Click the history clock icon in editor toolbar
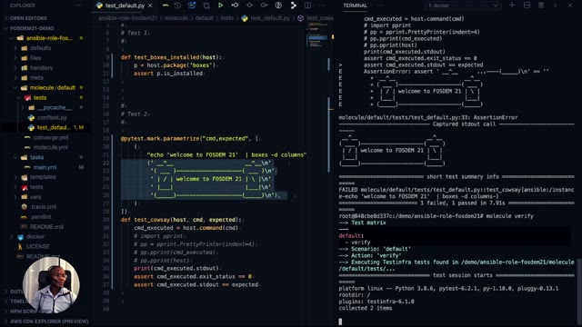 click(177, 5)
